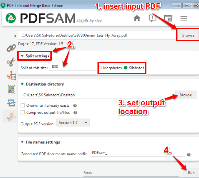Open the news panel icon
199x178 pixels.
(x=168, y=18)
